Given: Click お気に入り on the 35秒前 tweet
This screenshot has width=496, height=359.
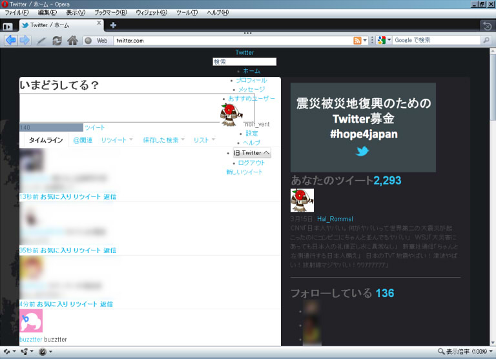Looking at the screenshot, I should (x=56, y=251).
